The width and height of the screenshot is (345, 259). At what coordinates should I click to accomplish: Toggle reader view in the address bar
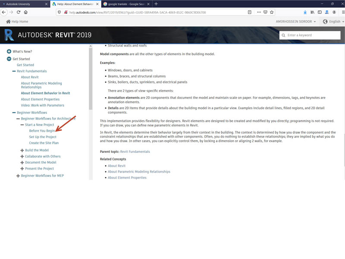[x=250, y=13]
